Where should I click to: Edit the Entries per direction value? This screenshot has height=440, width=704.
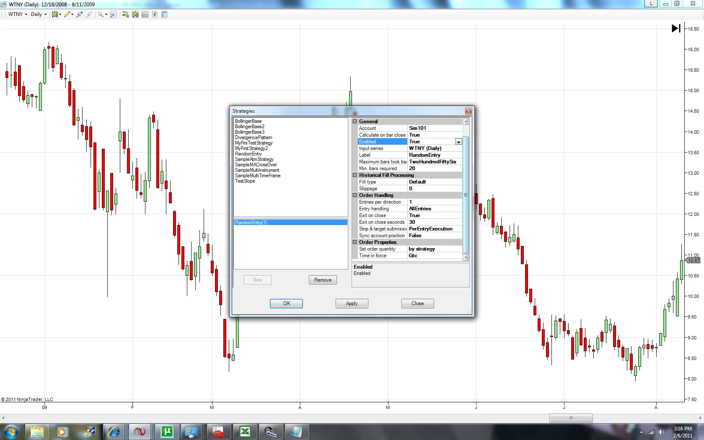point(435,202)
